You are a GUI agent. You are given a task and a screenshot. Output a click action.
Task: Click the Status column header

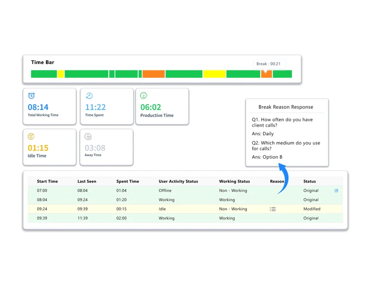309,181
